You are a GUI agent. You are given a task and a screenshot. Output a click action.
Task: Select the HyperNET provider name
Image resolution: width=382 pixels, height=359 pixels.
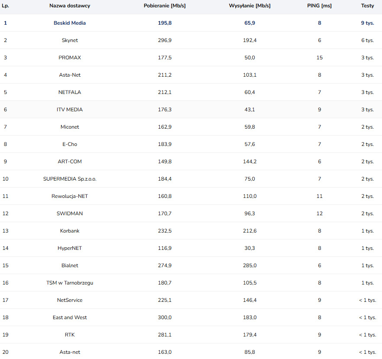tap(70, 248)
